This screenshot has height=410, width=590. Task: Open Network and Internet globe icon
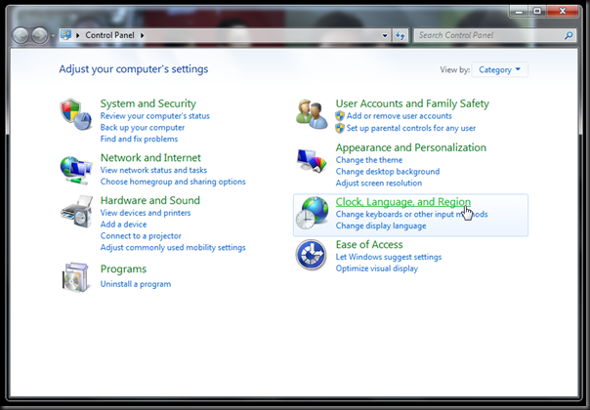point(75,171)
